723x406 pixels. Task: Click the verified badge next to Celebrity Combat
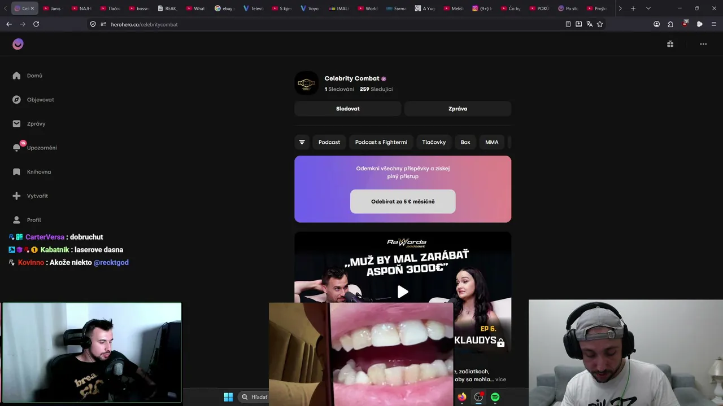pyautogui.click(x=384, y=79)
